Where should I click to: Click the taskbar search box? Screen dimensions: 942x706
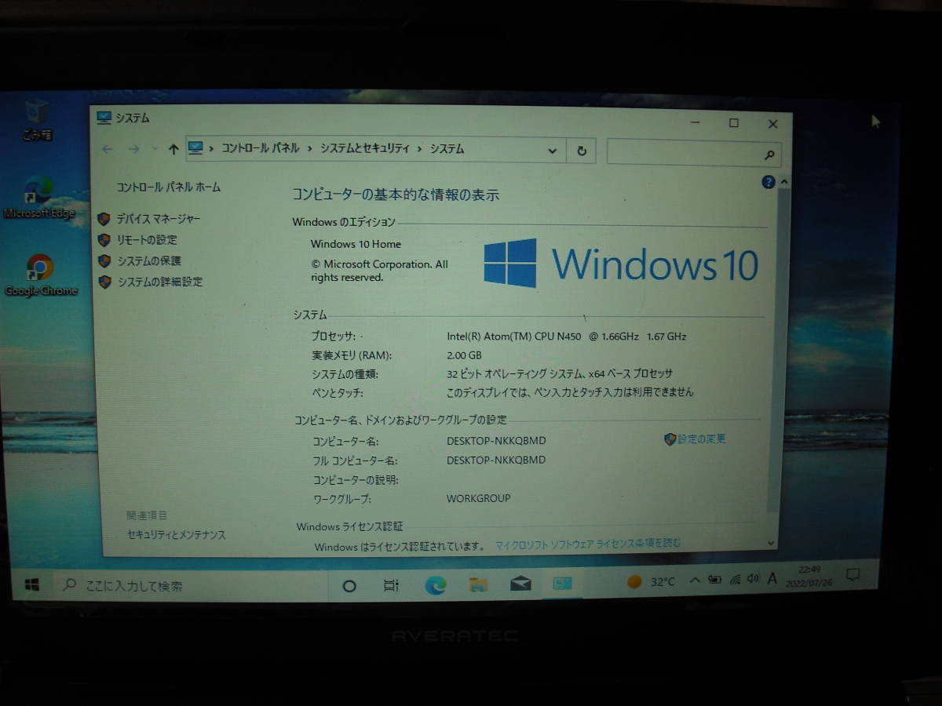[x=189, y=585]
